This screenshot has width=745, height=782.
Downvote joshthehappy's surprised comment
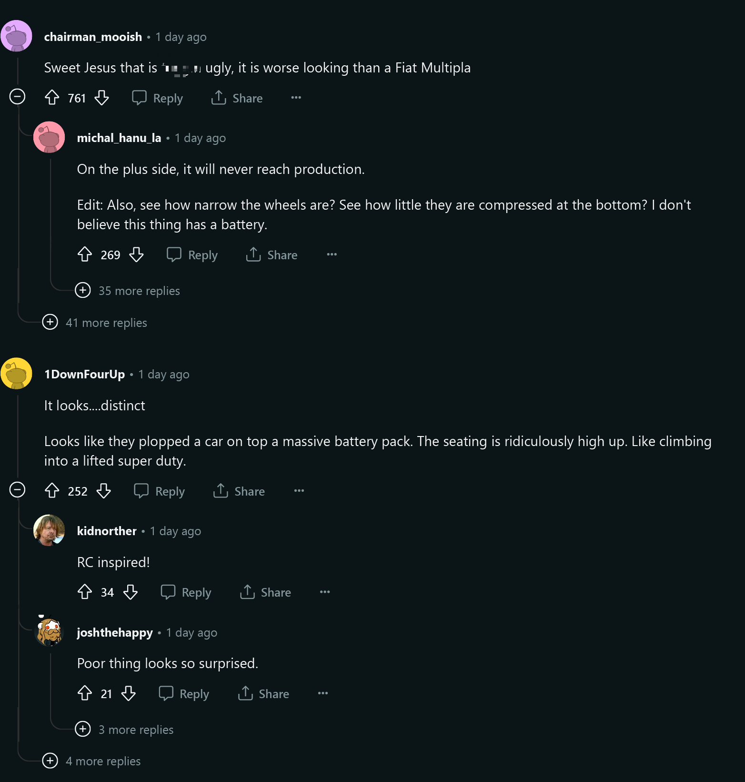[128, 693]
